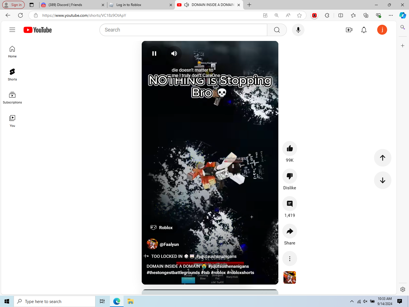Go to the previous Short
This screenshot has width=409, height=307.
383,158
